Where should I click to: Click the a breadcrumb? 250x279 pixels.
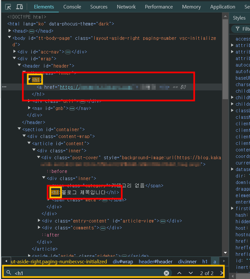(215, 262)
